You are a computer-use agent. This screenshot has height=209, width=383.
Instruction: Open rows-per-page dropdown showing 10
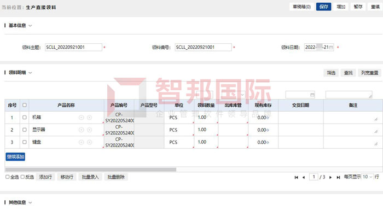click(367, 177)
